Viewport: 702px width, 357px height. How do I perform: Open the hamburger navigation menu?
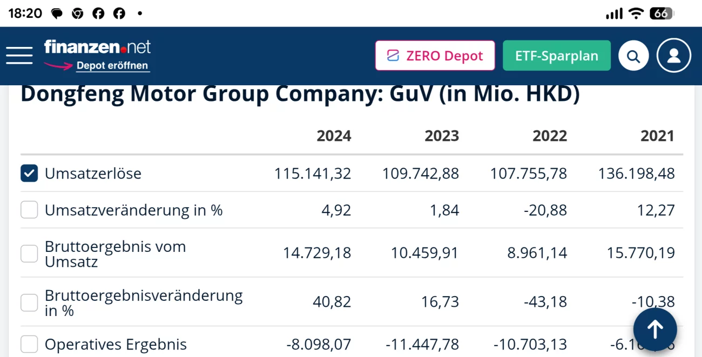tap(19, 56)
